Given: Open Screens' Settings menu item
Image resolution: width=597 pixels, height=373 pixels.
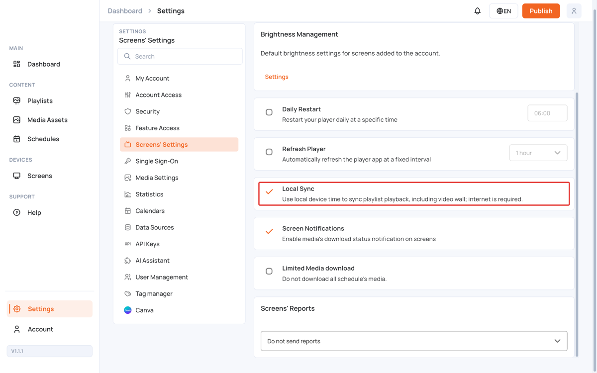Looking at the screenshot, I should [x=179, y=145].
